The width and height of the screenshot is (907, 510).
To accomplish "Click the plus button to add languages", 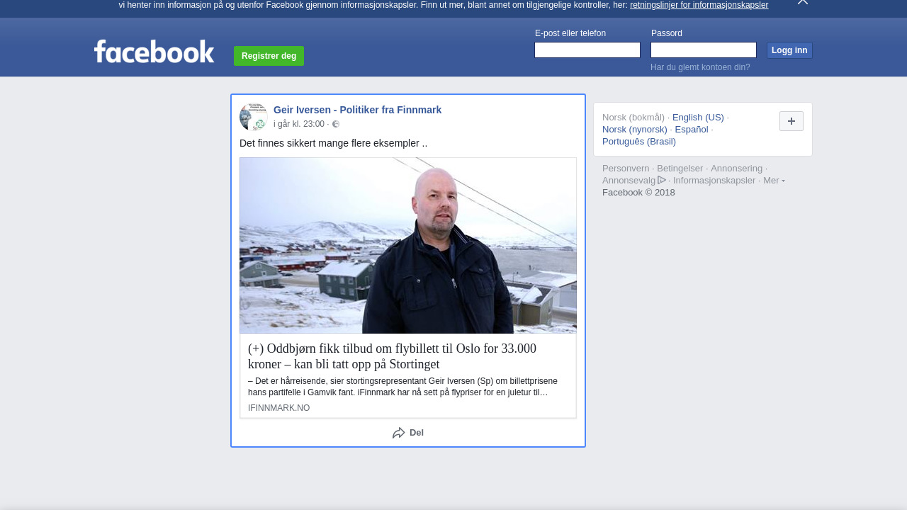I will coord(791,121).
